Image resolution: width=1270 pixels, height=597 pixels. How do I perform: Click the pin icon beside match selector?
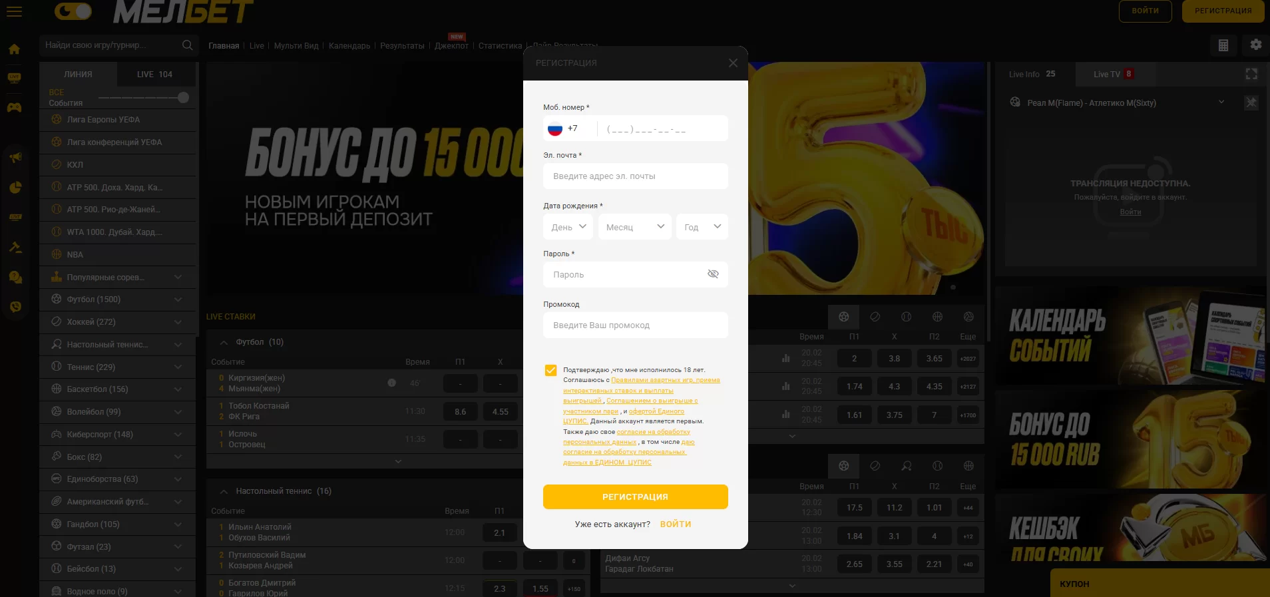1251,102
